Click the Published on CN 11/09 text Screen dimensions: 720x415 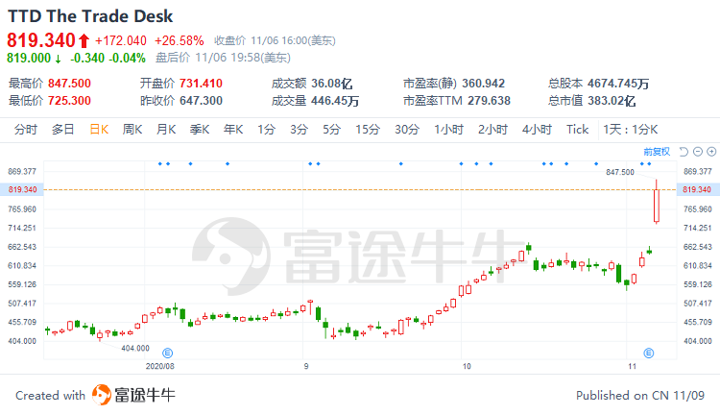tap(640, 396)
